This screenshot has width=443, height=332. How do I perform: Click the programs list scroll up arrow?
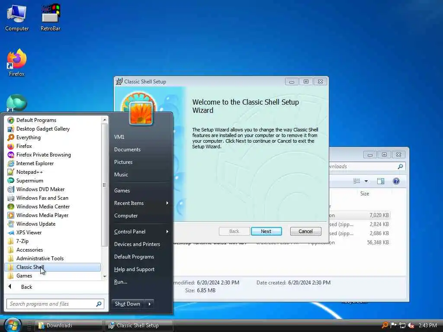[x=105, y=120]
